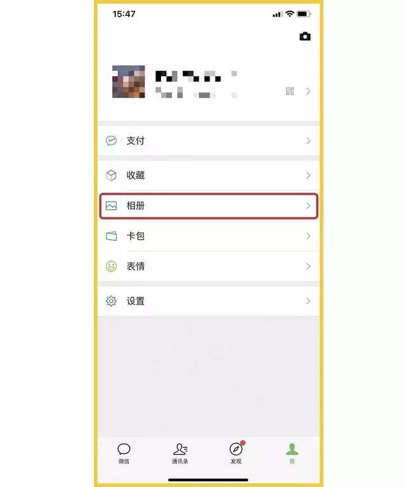406x487 pixels.
Task: Open the 相册 album entry
Action: [x=209, y=206]
